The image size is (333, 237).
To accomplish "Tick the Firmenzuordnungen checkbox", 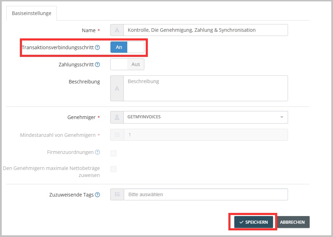I will pos(113,153).
